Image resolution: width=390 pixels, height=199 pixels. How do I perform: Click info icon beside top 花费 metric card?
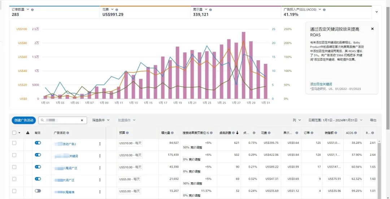(117, 9)
